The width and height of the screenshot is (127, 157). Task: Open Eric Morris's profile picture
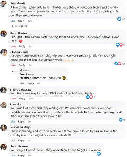[x=4, y=4]
